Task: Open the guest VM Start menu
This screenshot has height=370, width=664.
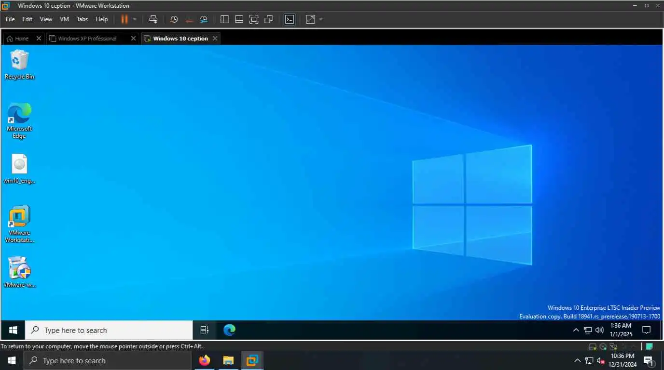Action: point(13,330)
